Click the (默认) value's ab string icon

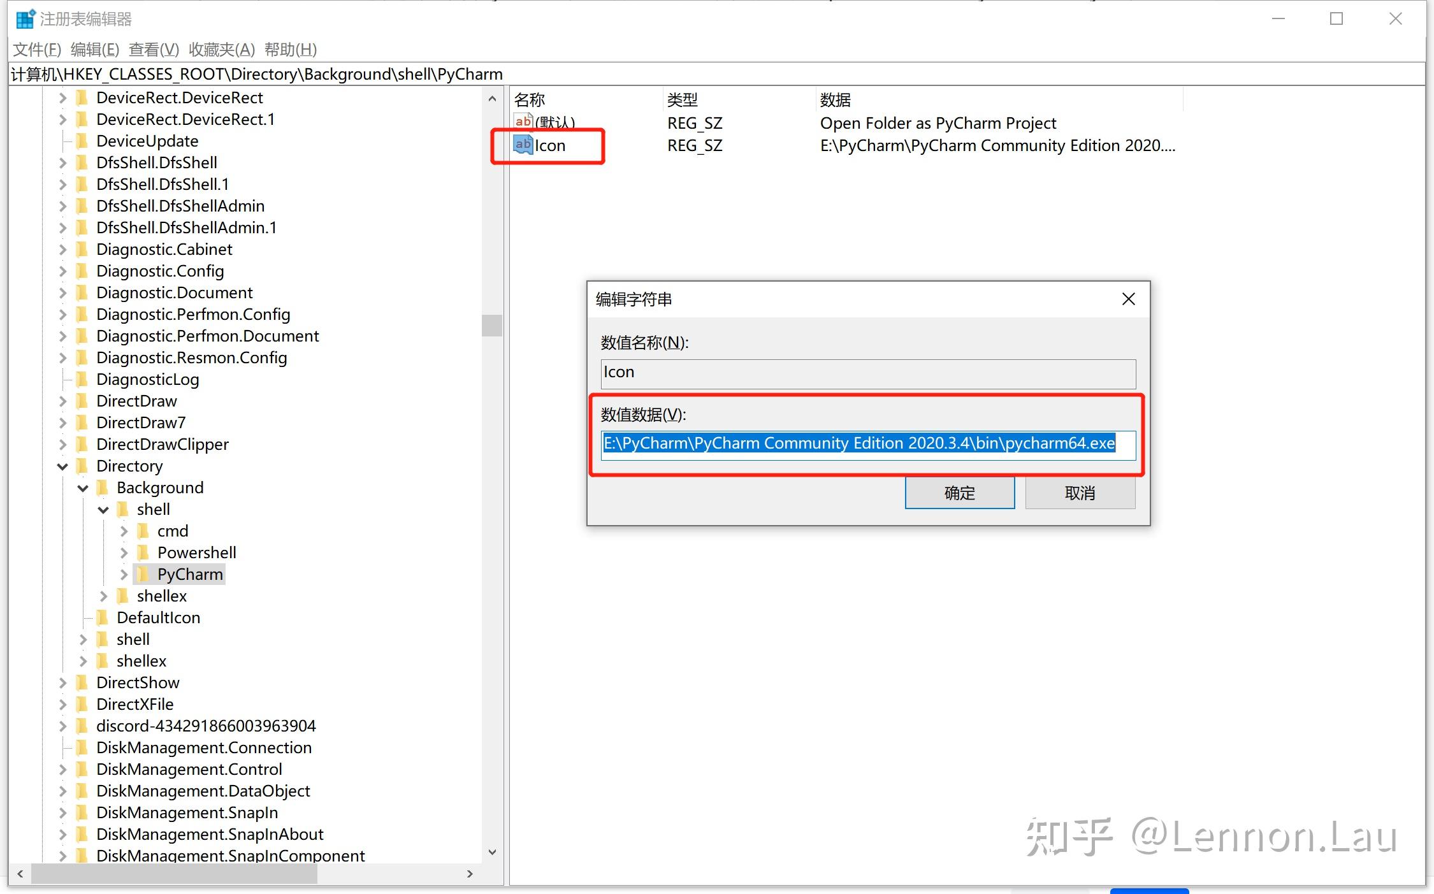click(x=523, y=121)
